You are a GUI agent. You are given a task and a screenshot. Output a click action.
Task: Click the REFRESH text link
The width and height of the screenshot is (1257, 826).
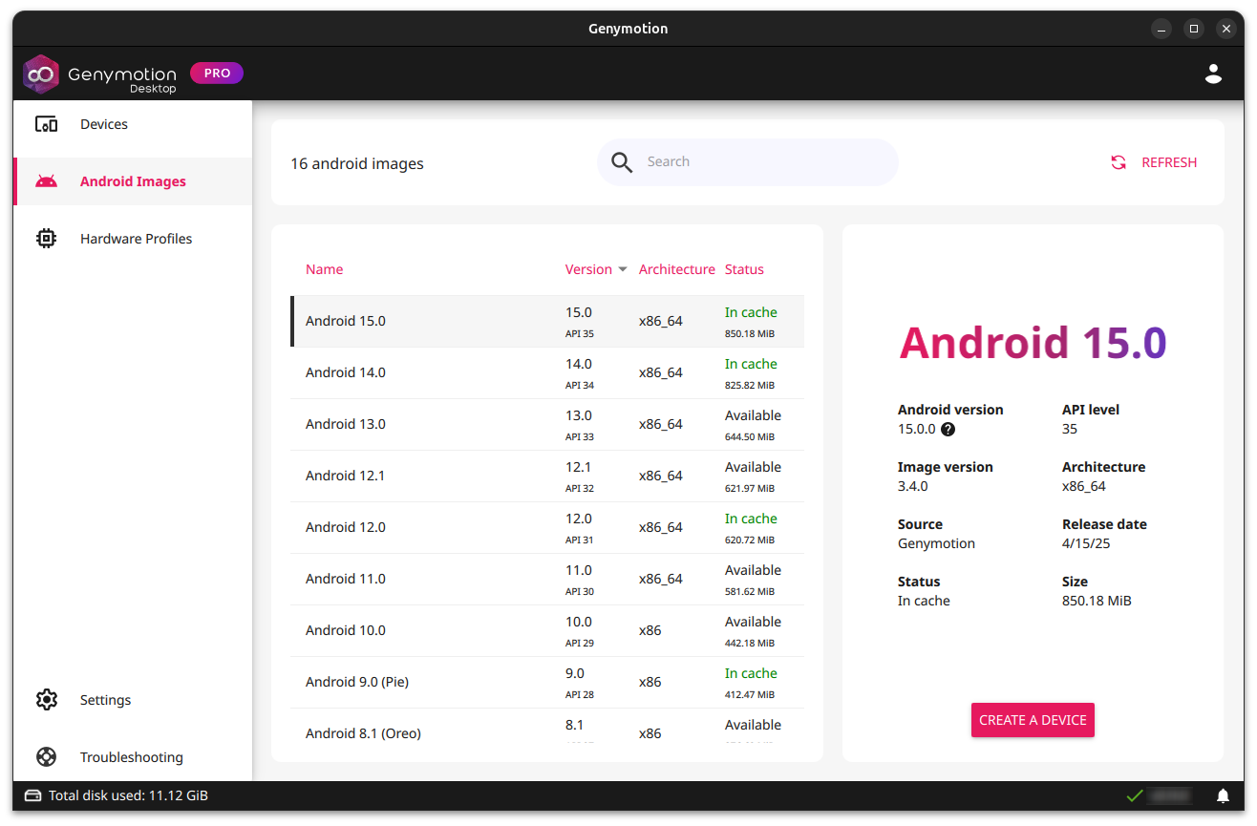pos(1167,162)
